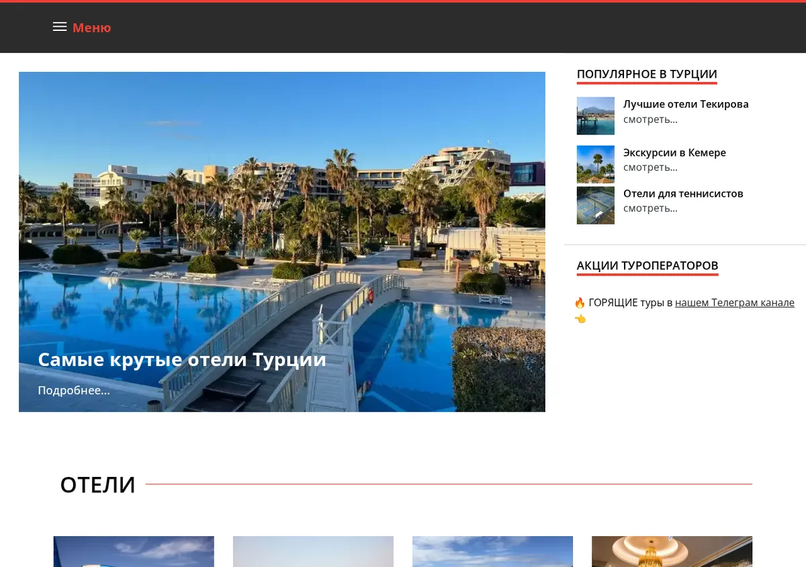Click the Экскурсии в Кемере title link

pos(674,152)
